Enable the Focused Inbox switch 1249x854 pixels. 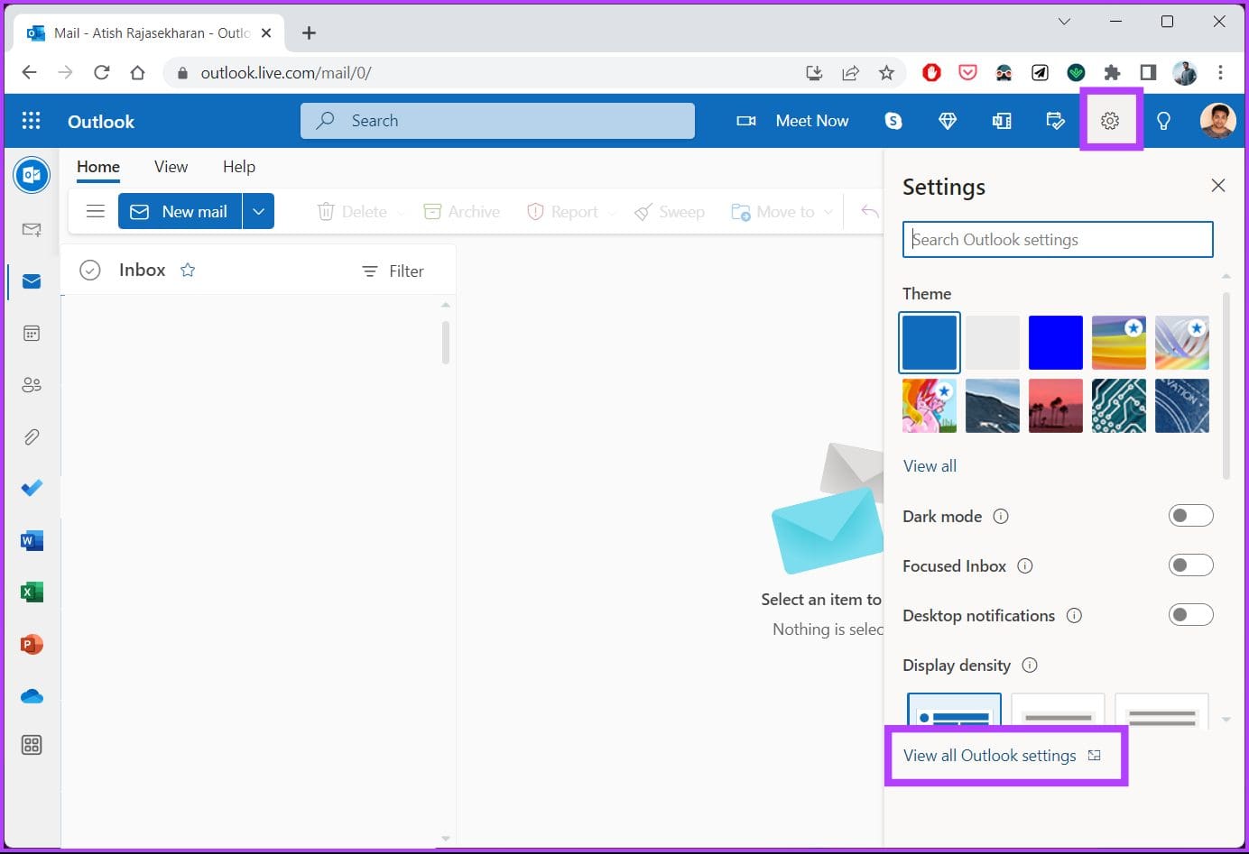1190,565
